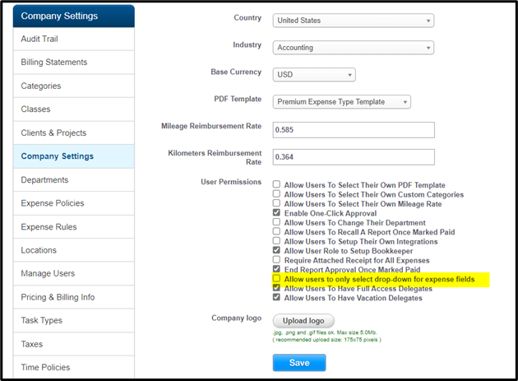Viewport: 518px width, 381px height.
Task: Click the Upload logo button
Action: (303, 320)
